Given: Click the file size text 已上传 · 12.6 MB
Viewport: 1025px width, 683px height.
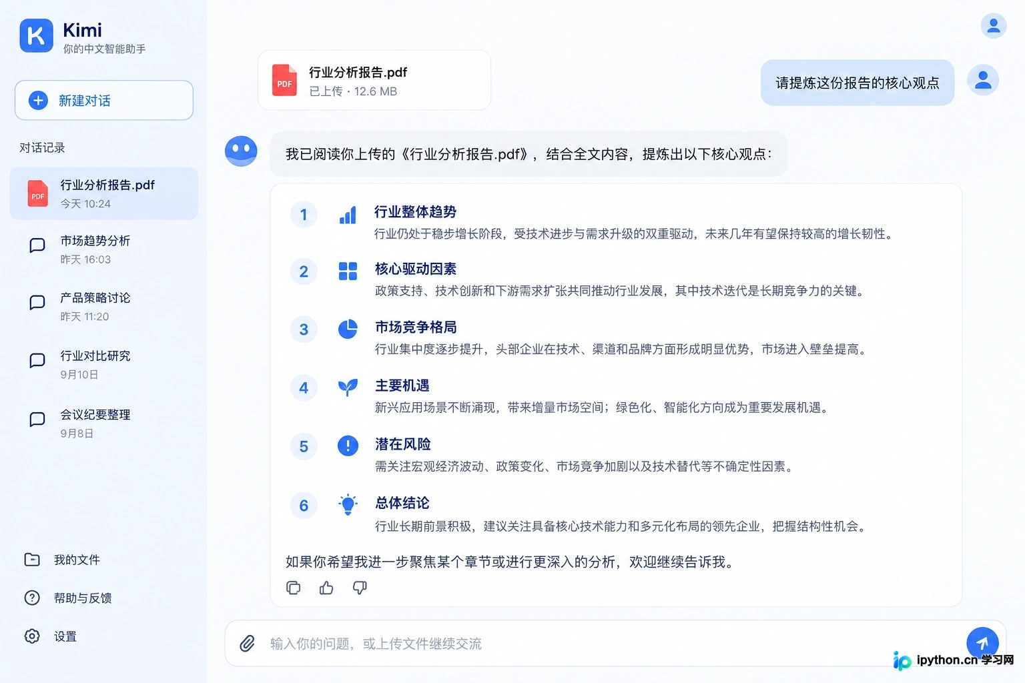Looking at the screenshot, I should click(353, 91).
